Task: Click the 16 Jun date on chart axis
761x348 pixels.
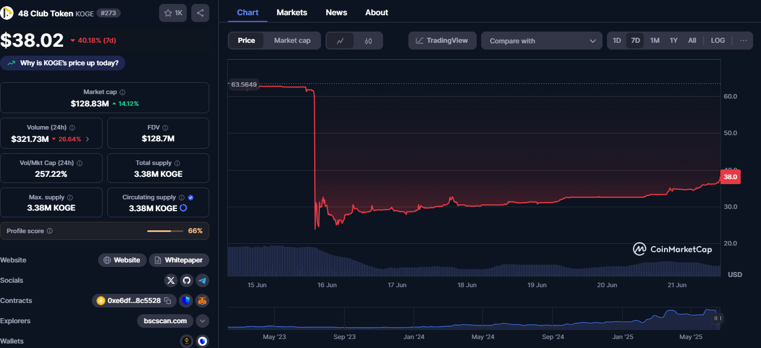Action: (x=327, y=285)
